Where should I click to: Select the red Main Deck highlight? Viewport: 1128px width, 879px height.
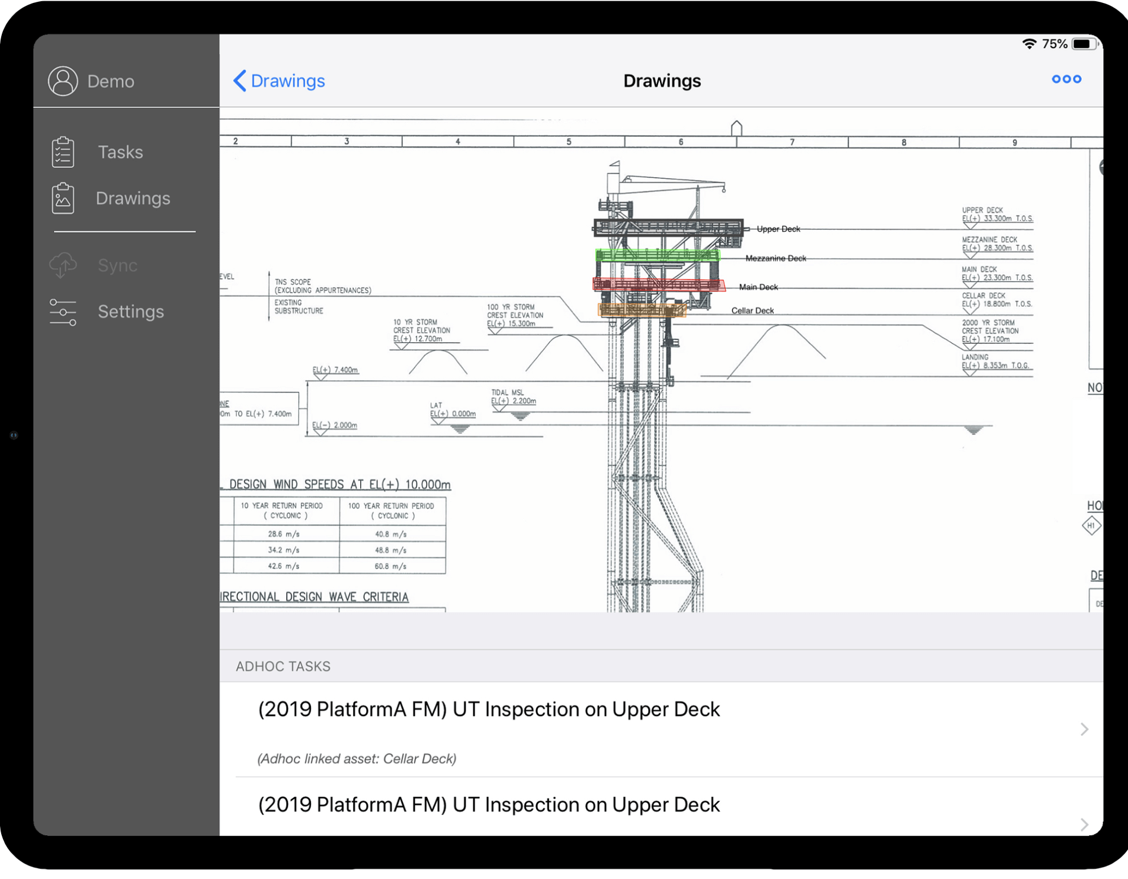(x=658, y=285)
